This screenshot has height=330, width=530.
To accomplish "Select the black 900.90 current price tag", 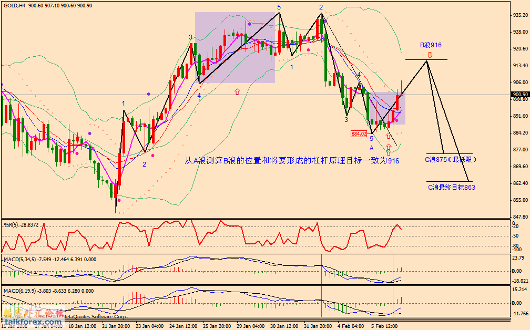I will 519,95.
